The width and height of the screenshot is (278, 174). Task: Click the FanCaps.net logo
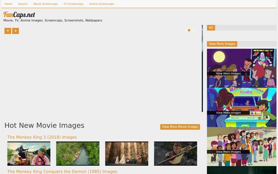[x=19, y=15]
